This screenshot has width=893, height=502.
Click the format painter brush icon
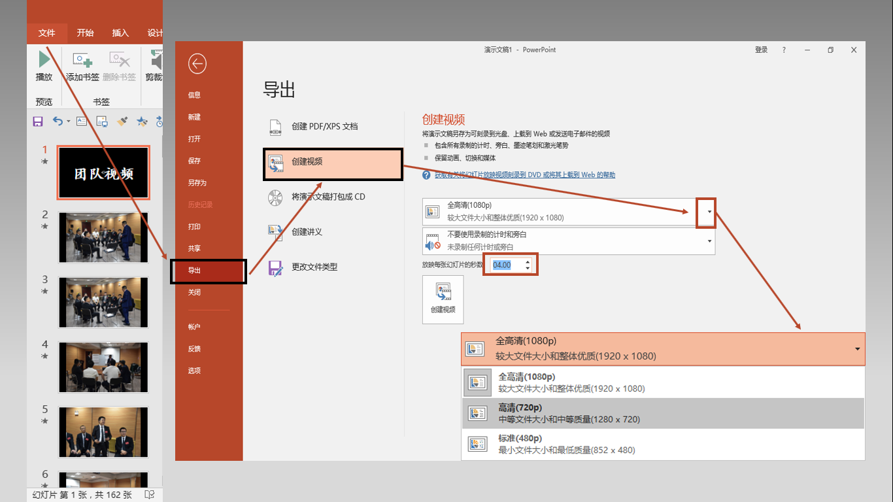[122, 121]
